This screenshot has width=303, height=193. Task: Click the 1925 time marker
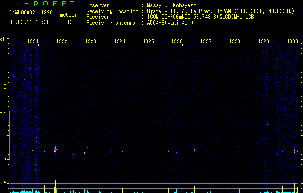(x=148, y=41)
